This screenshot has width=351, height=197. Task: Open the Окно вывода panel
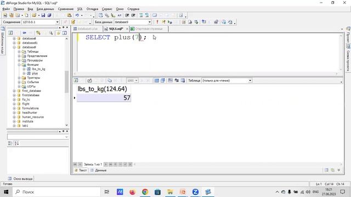coord(21,179)
